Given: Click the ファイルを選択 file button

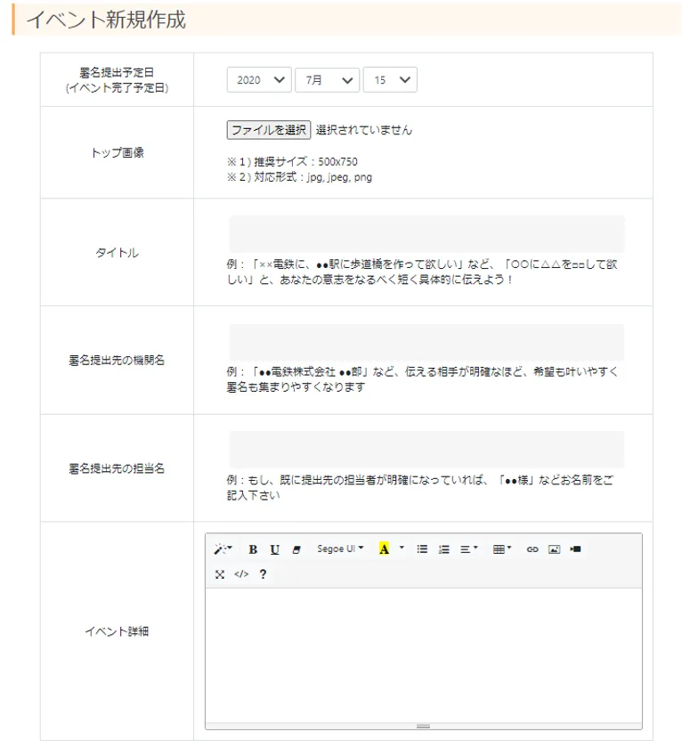Looking at the screenshot, I should pos(269,130).
